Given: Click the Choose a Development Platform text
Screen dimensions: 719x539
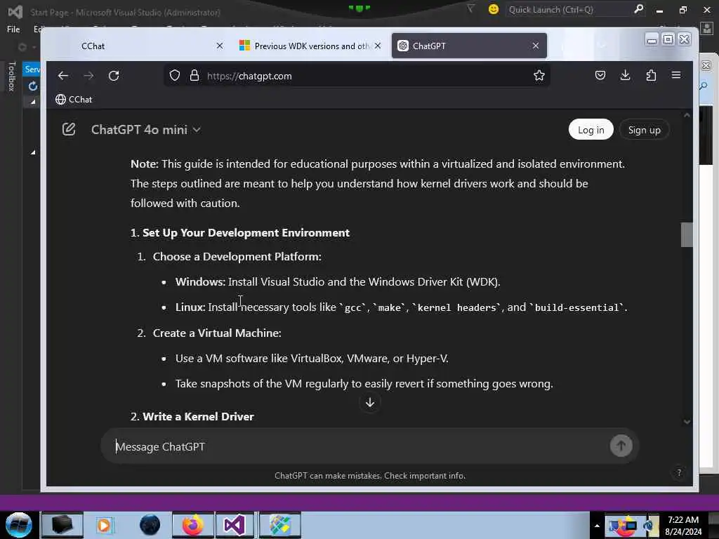Looking at the screenshot, I should click(x=237, y=257).
